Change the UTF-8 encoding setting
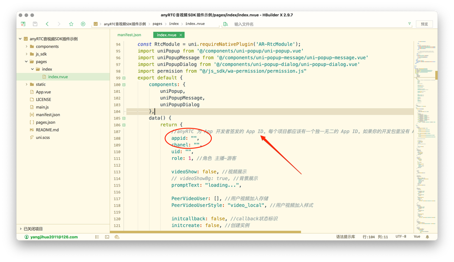 click(401, 236)
